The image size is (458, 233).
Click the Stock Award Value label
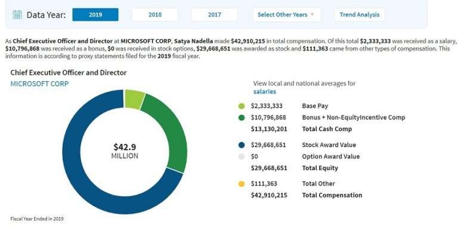click(x=329, y=145)
